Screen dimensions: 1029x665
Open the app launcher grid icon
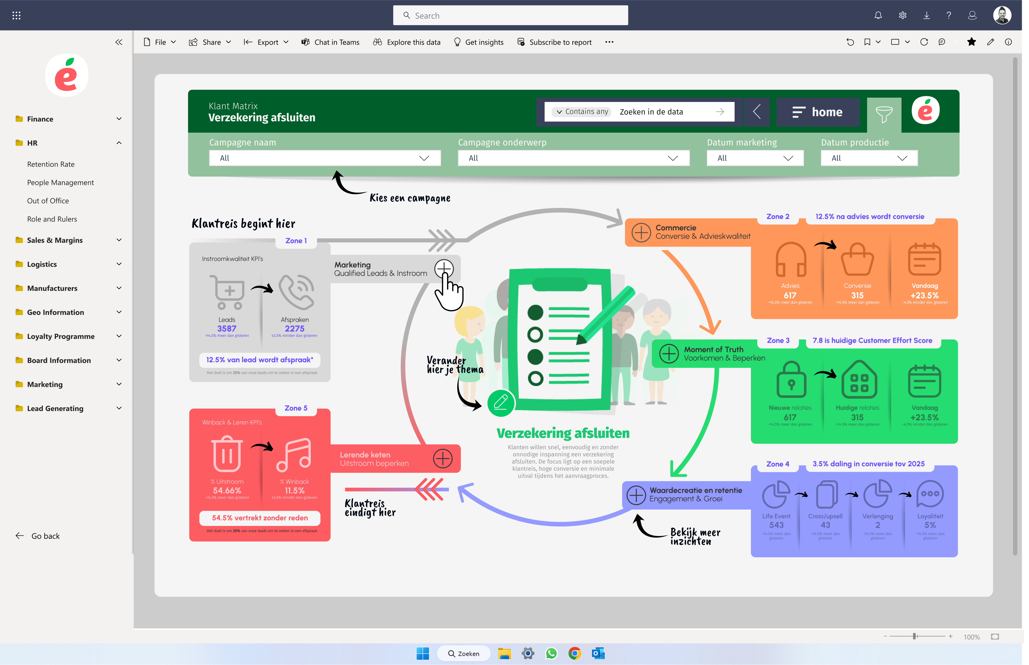pos(16,16)
